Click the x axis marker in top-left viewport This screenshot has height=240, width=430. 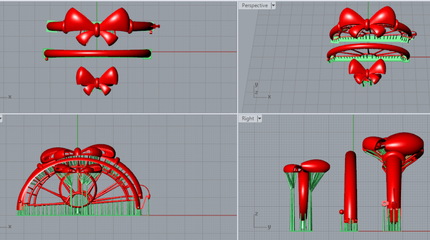pos(10,97)
